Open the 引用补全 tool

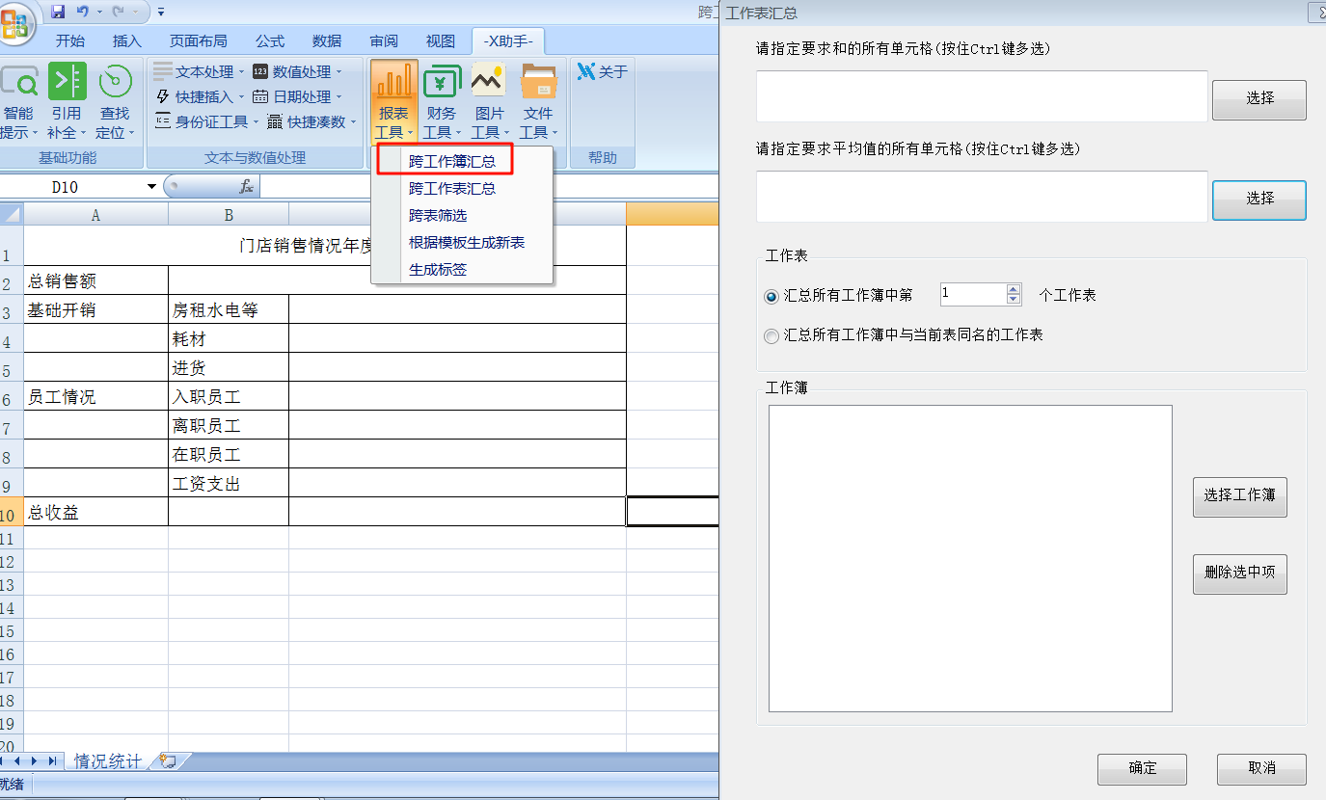67,101
